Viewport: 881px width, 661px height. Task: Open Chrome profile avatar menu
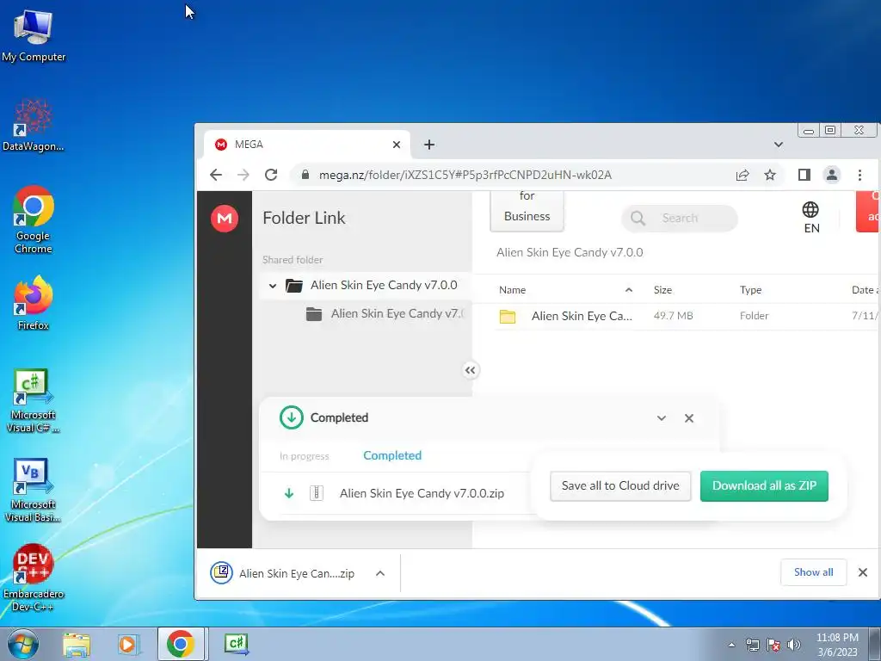(832, 175)
